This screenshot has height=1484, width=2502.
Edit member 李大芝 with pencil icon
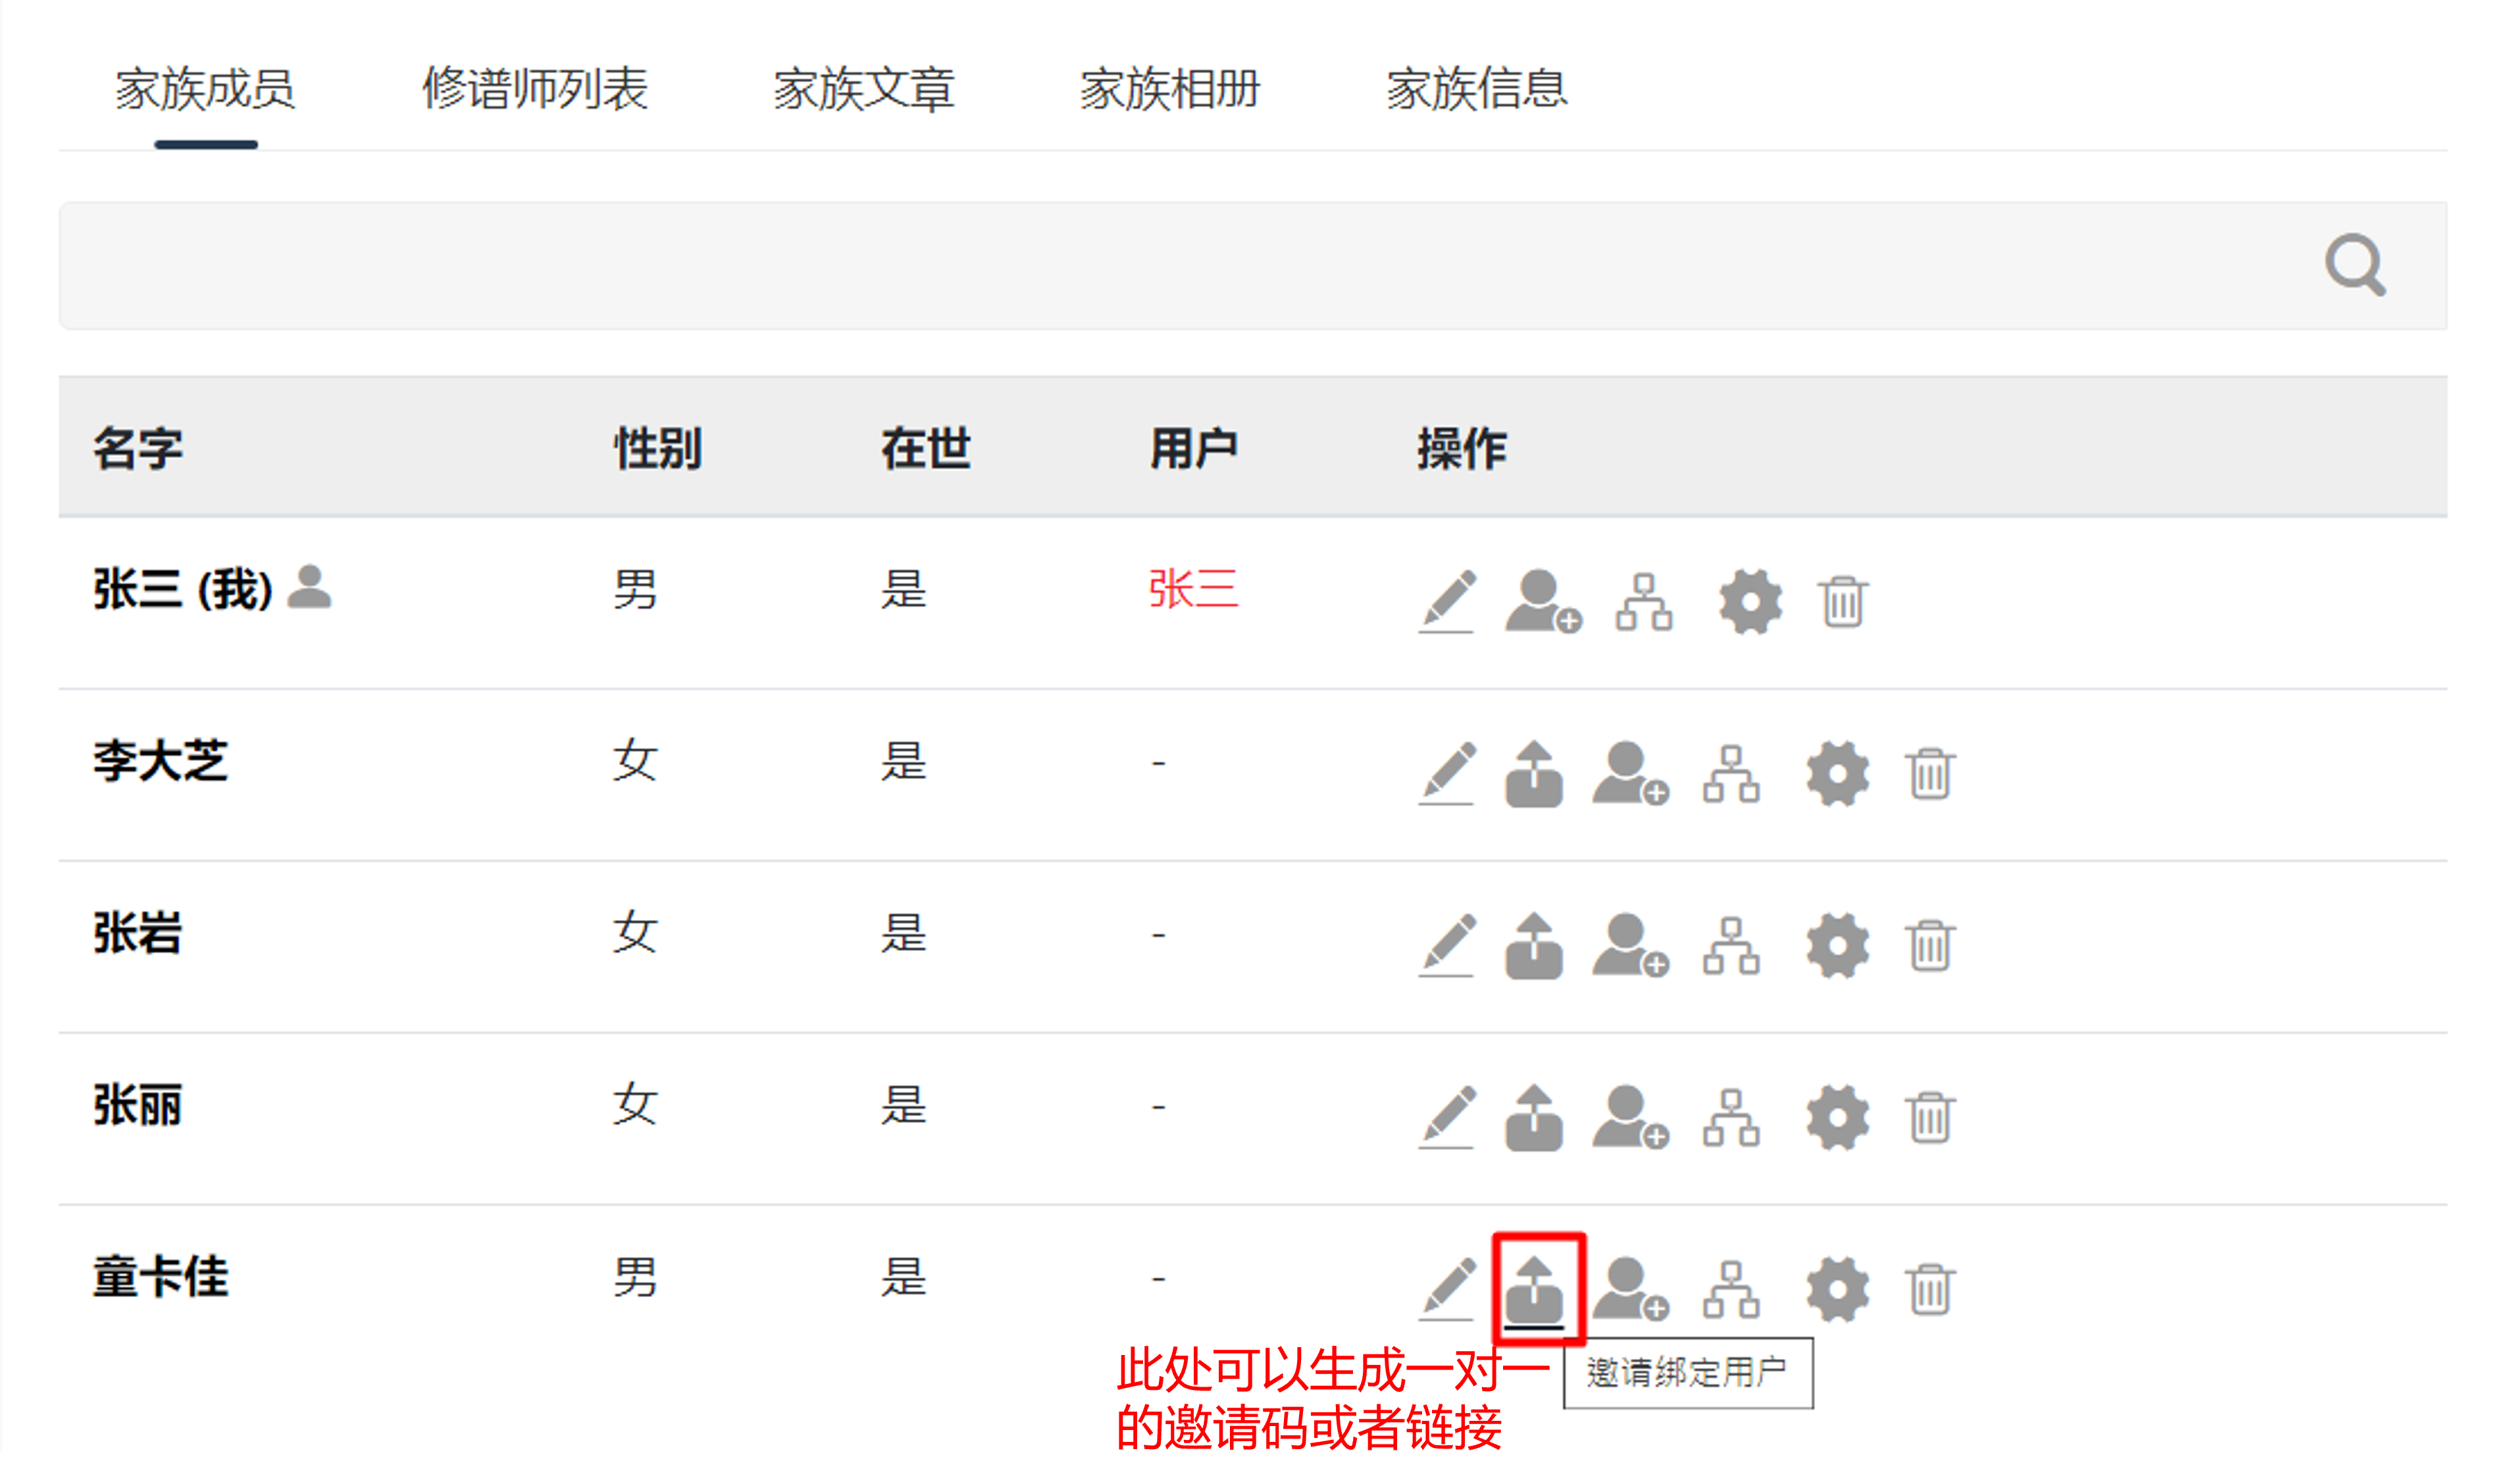click(1447, 773)
